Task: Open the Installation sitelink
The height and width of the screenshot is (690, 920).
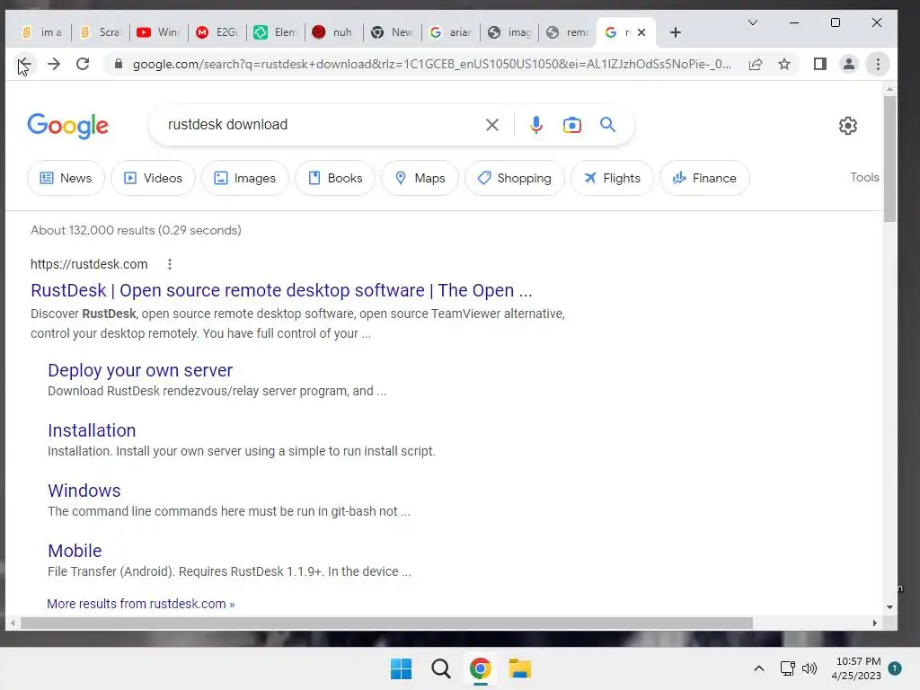Action: click(92, 430)
